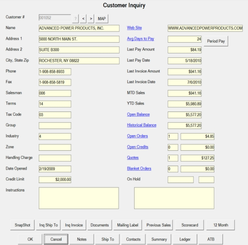Click the SnapShot button

click(22, 225)
